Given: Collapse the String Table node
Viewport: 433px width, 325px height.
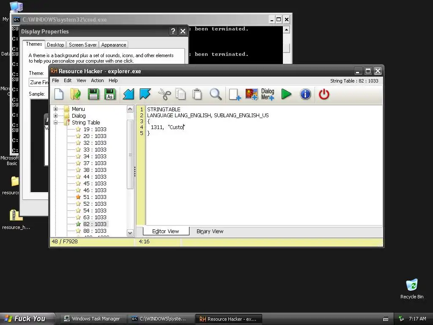Looking at the screenshot, I should click(55, 122).
